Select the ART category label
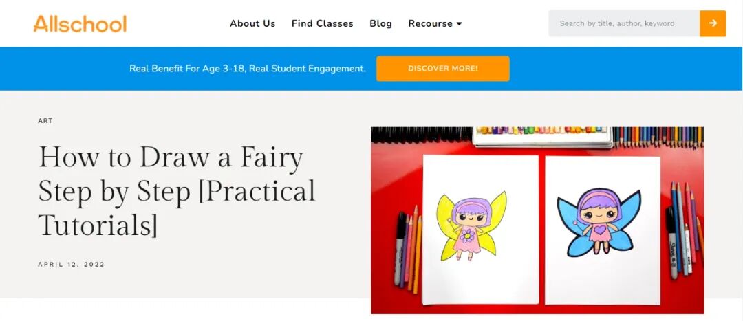This screenshot has width=743, height=321. click(x=45, y=121)
